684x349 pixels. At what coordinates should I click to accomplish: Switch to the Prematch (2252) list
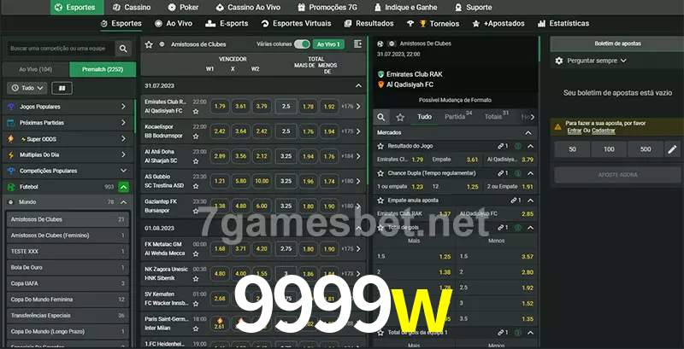(x=103, y=69)
